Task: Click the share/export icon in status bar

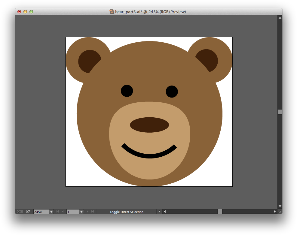Action: (28, 212)
